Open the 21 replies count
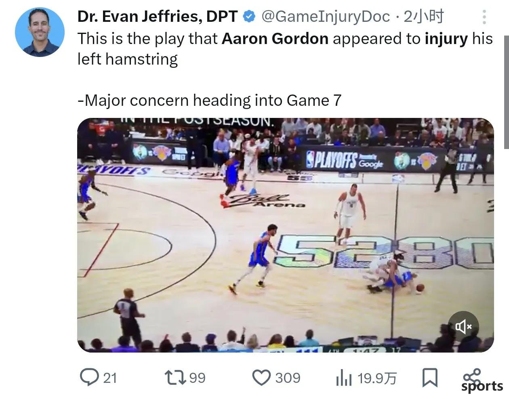Viewport: 509px width, 399px height. (110, 378)
